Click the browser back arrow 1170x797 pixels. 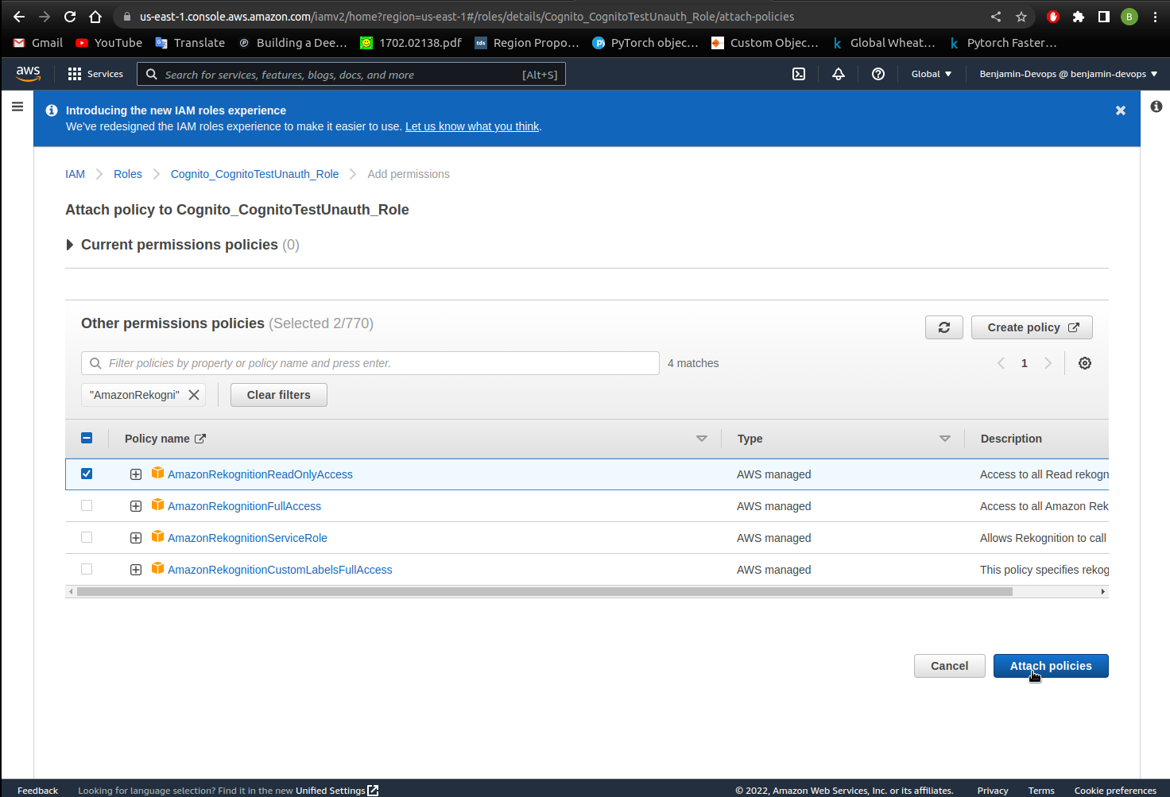19,17
